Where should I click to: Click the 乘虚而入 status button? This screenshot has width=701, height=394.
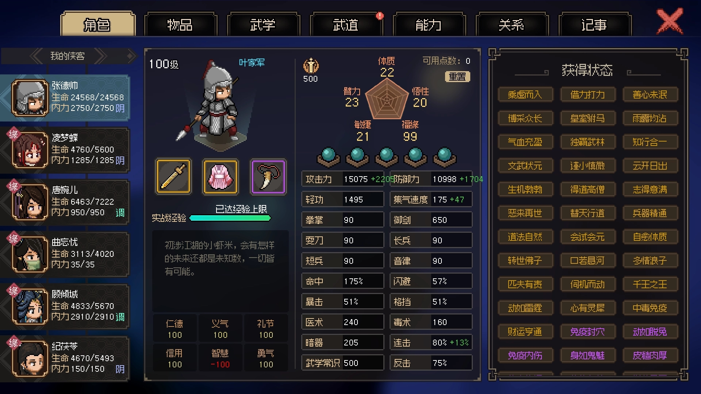click(525, 95)
